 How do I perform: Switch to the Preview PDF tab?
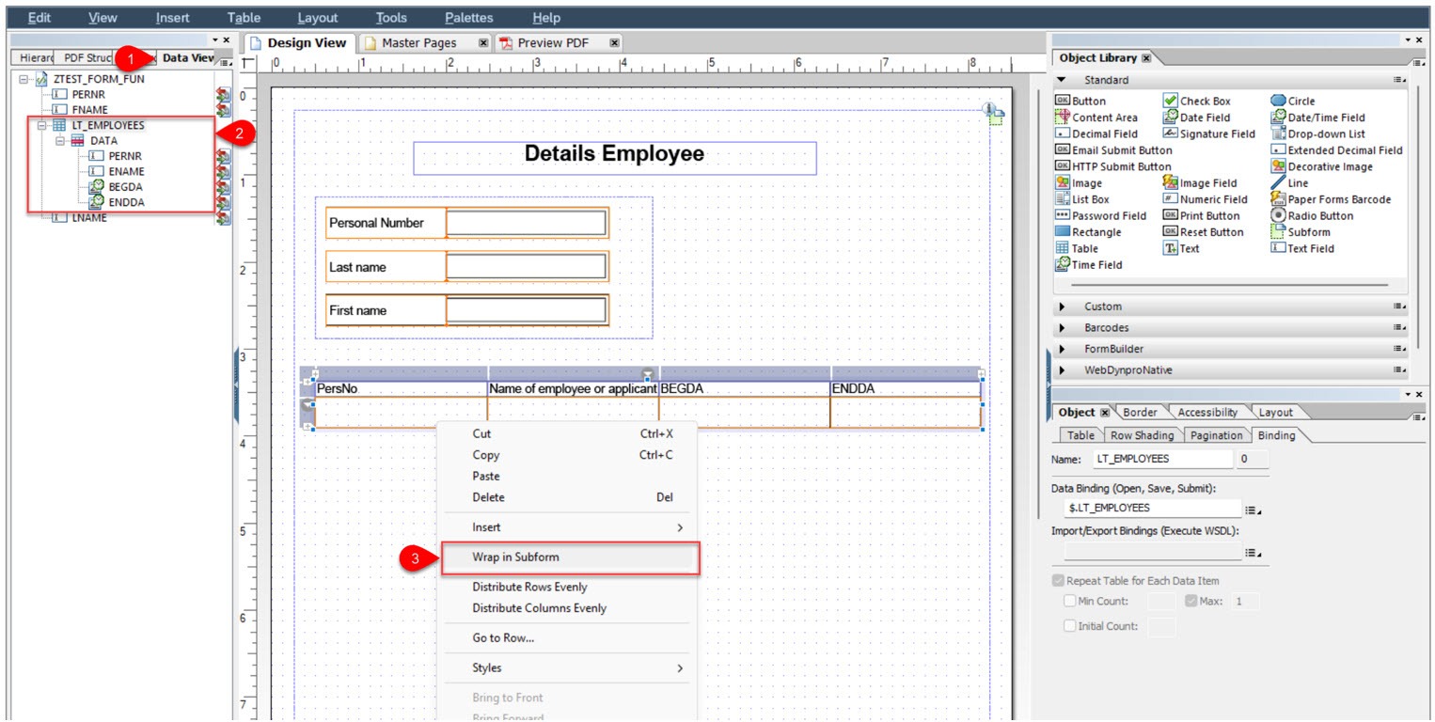554,42
